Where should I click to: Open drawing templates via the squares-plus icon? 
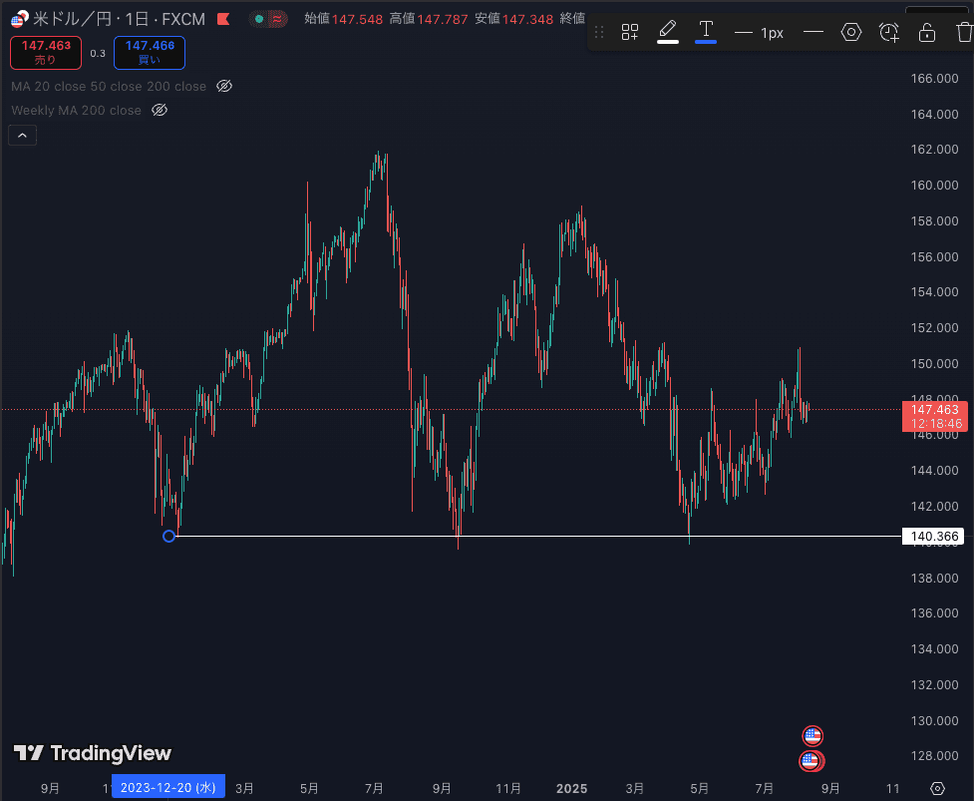(629, 32)
